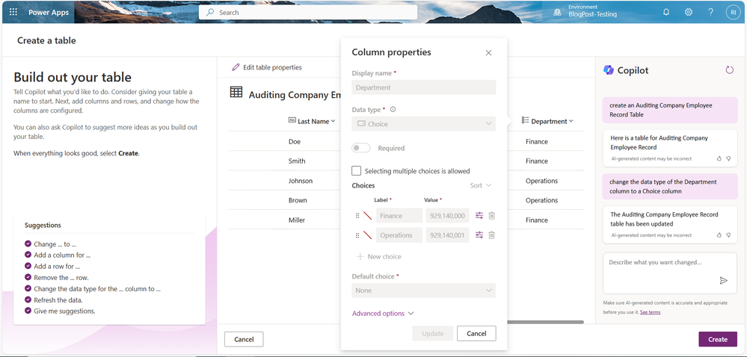Open the notifications bell
747x357 pixels.
point(666,13)
